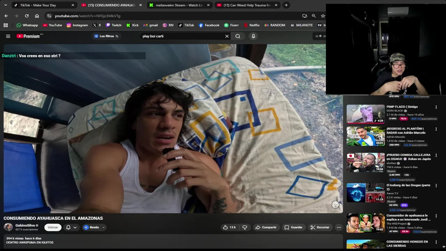Bookmark this page with the star
The width and height of the screenshot is (446, 251).
pyautogui.click(x=323, y=16)
